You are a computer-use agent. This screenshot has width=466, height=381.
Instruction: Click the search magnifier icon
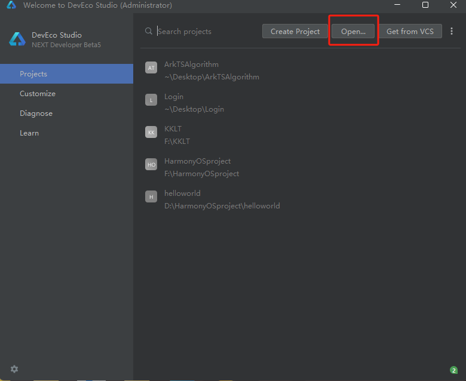[x=149, y=31]
